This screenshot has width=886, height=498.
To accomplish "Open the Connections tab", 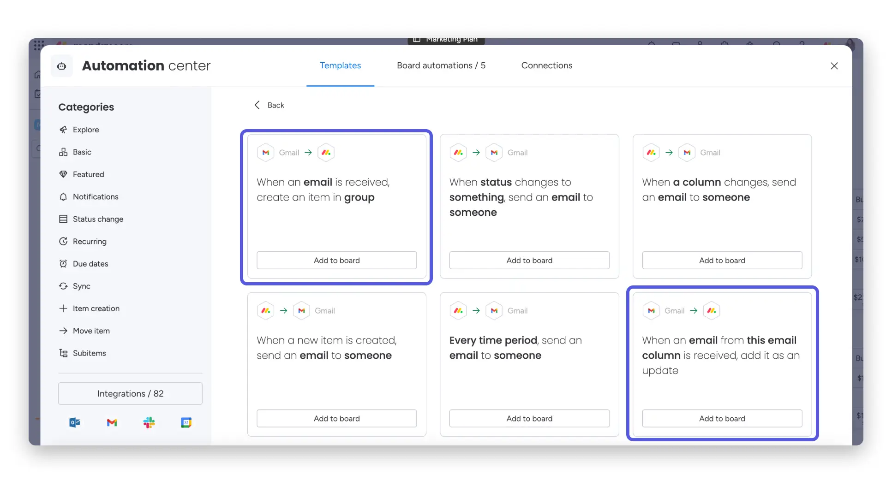I will point(547,65).
